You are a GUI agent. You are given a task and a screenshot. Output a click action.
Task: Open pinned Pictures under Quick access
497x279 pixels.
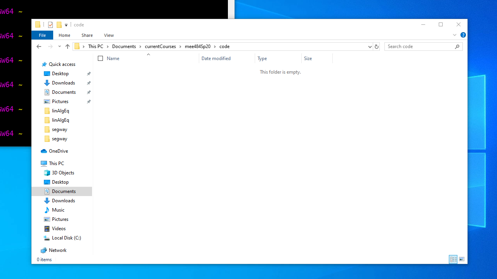click(60, 102)
